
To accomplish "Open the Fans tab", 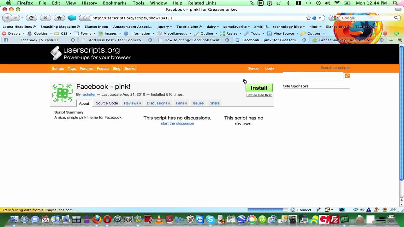I will click(x=181, y=103).
